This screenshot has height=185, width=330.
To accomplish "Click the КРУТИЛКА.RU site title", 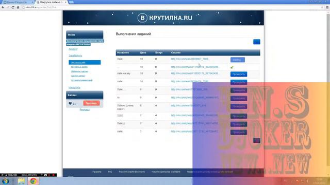I will (x=171, y=18).
